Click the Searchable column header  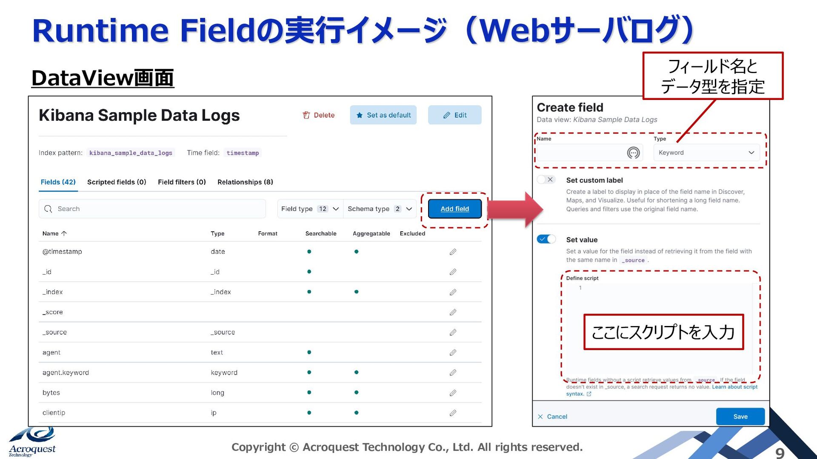[321, 233]
